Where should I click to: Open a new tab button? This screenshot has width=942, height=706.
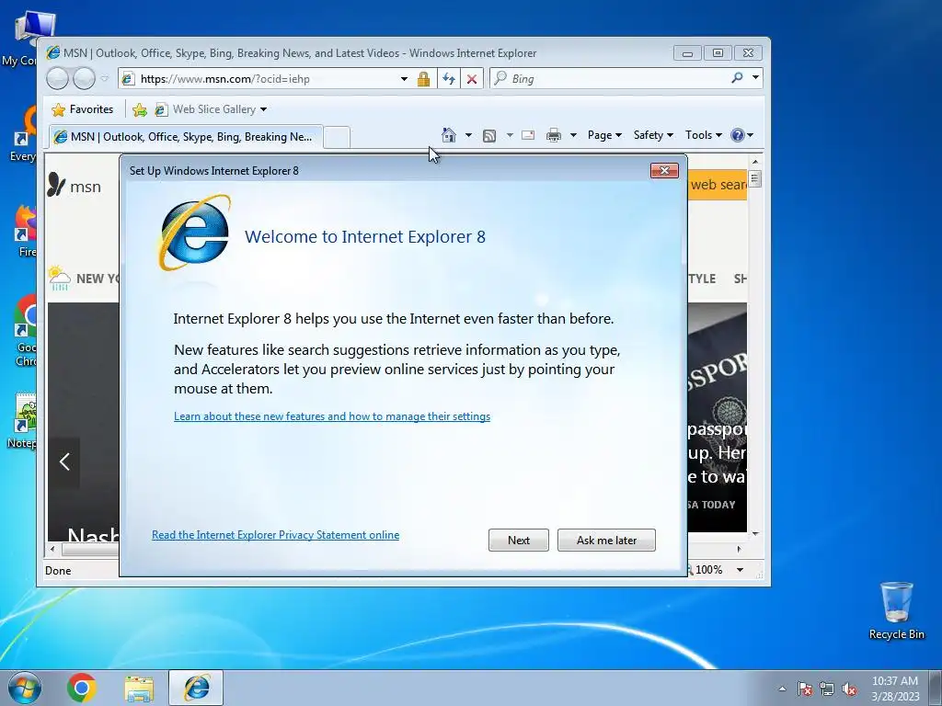tap(337, 138)
